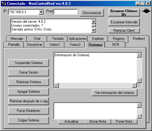Switch to the Teclado tab
Viewport: 152px width, 131px height.
pyautogui.click(x=58, y=39)
